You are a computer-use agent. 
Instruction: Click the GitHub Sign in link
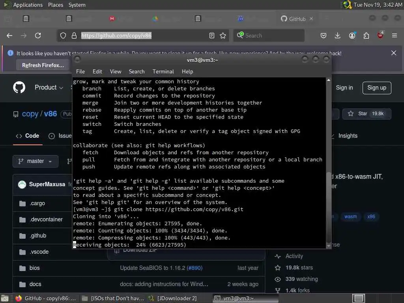click(x=344, y=88)
